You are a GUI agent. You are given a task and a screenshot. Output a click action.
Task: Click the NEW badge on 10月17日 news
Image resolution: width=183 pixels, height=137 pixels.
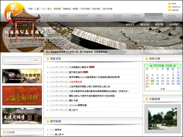click(x=92, y=67)
